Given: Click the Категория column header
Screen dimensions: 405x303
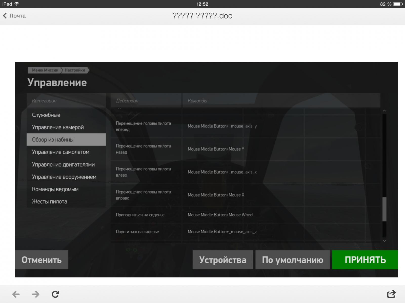Looking at the screenshot, I should [66, 100].
